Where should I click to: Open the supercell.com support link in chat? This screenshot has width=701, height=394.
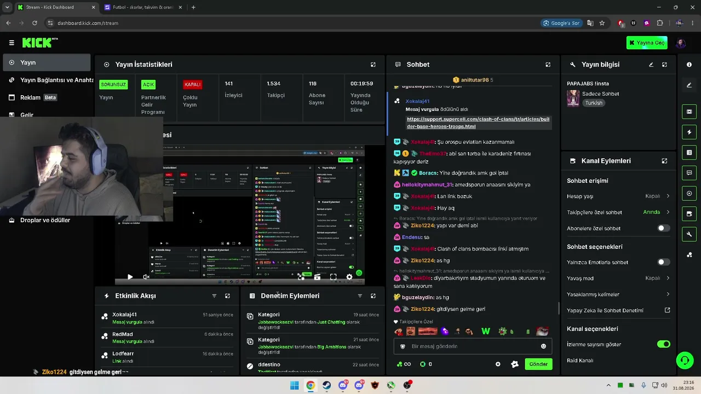pos(478,123)
